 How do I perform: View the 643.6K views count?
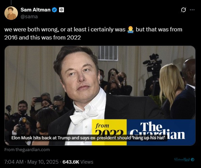coord(71,162)
